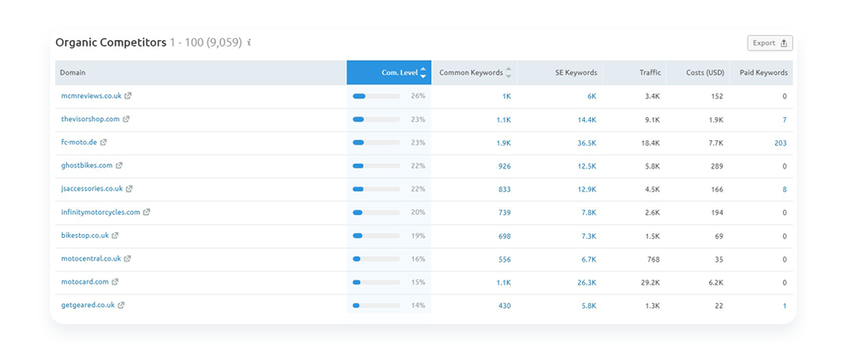Click costs value 152 for mcmreviews.co.uk

tap(718, 96)
